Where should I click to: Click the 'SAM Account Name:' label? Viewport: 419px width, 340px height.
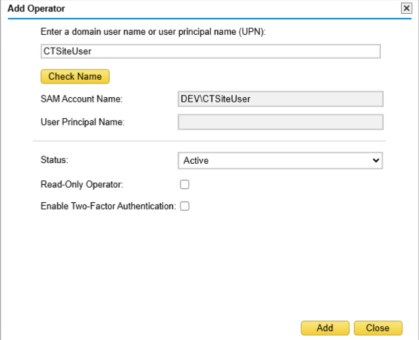(81, 99)
